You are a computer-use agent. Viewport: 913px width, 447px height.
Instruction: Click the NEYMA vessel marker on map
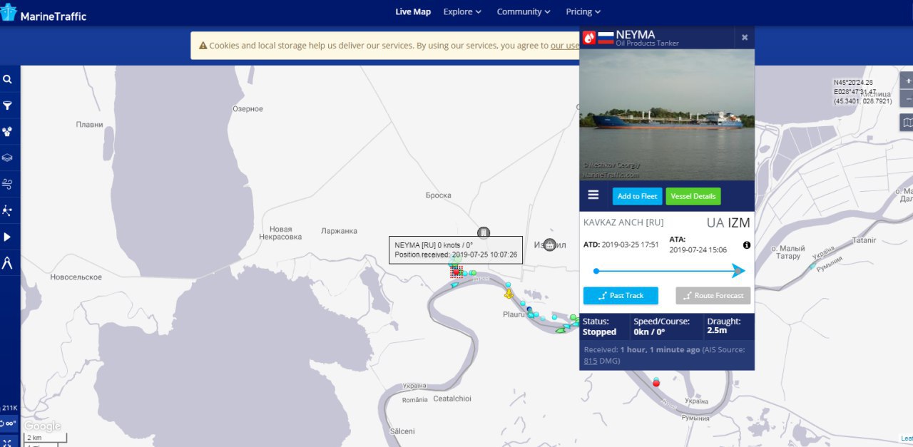(456, 272)
